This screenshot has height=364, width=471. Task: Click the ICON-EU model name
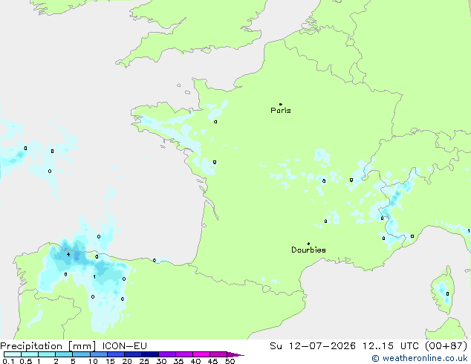tap(124, 346)
